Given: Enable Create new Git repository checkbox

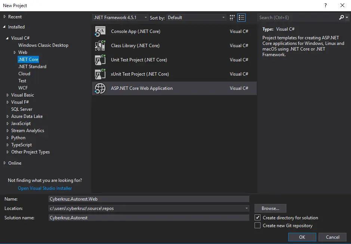Looking at the screenshot, I should (x=258, y=225).
